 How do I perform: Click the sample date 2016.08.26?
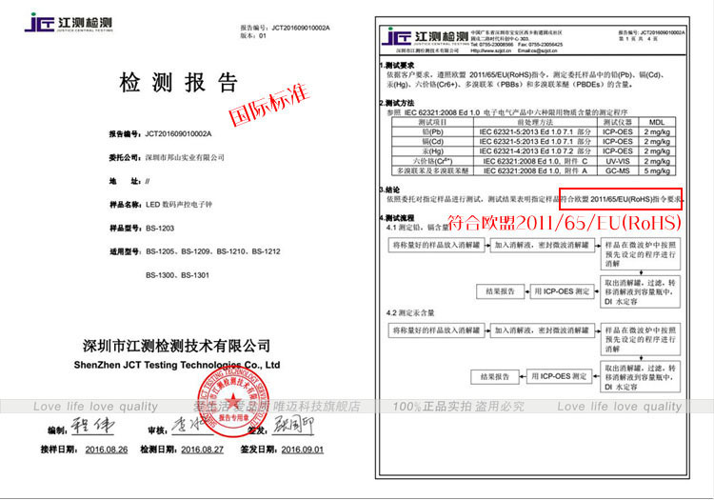point(107,450)
